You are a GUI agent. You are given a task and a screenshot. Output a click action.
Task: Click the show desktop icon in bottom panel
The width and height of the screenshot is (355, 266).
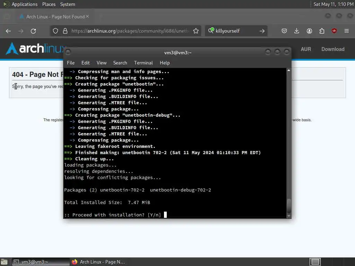[x=4, y=262]
